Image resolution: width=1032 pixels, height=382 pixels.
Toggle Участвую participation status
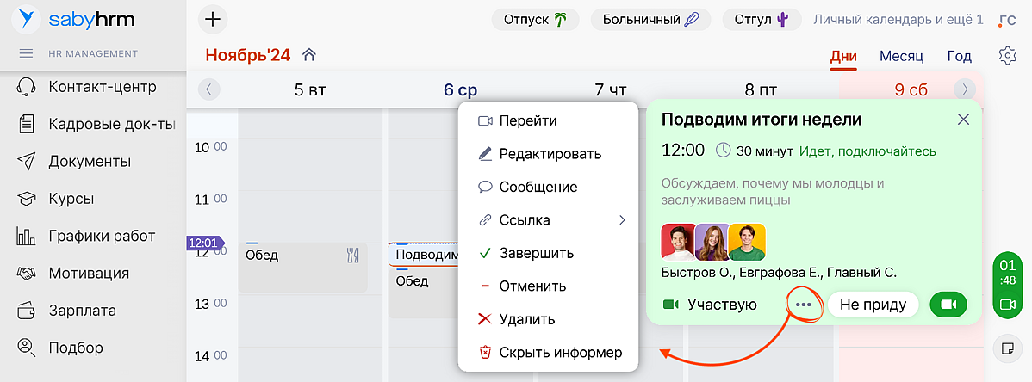(711, 305)
